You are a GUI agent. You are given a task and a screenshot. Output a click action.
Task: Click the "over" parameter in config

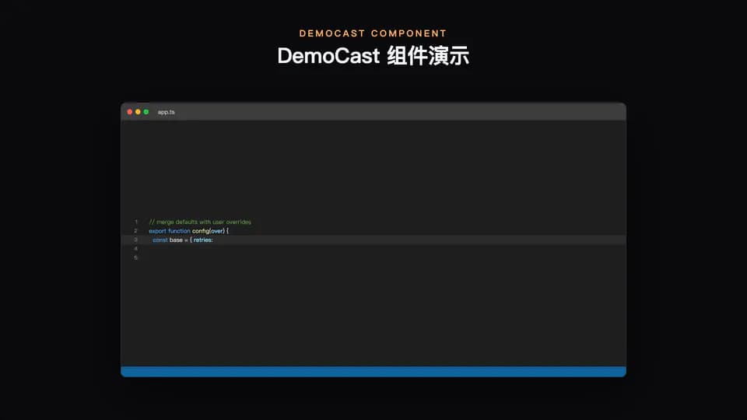[217, 231]
